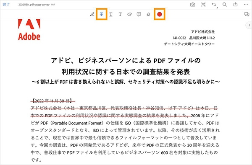Click the undo arrow icon

[x=214, y=5]
